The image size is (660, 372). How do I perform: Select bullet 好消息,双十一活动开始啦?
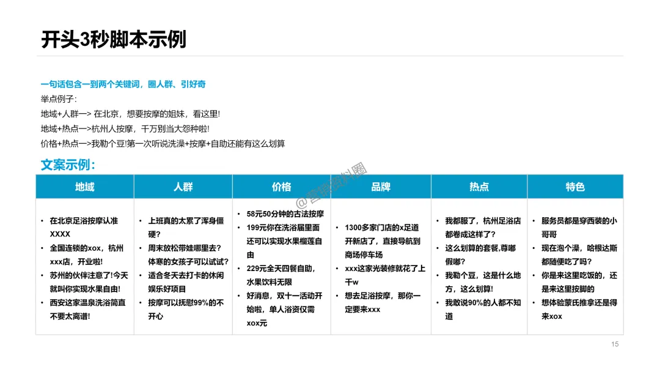point(284,310)
